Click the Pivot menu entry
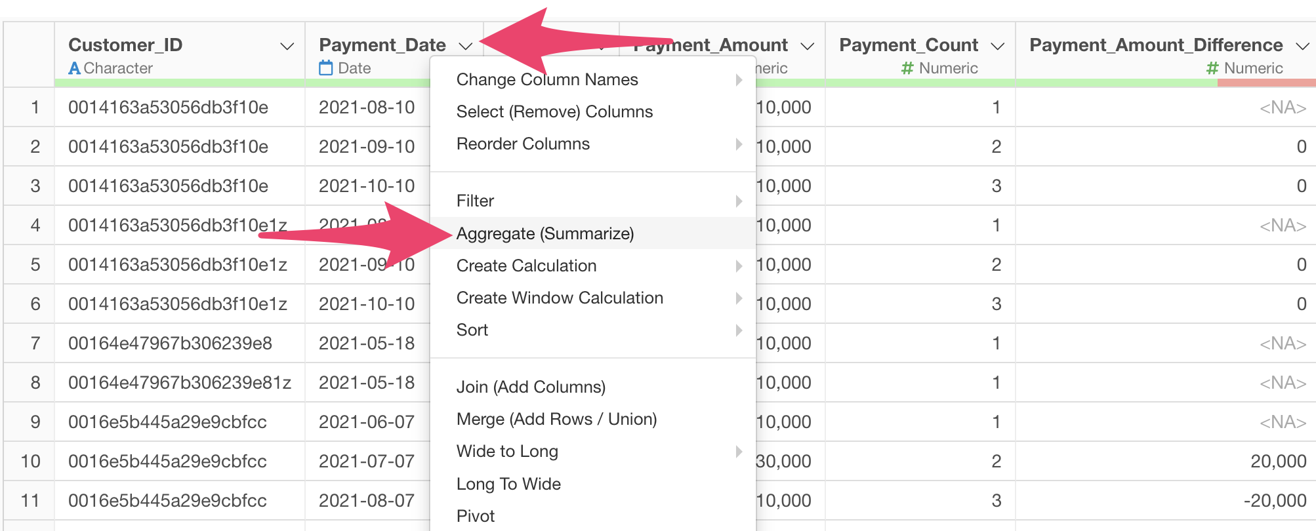Screen dimensions: 1316x531 [x=475, y=516]
